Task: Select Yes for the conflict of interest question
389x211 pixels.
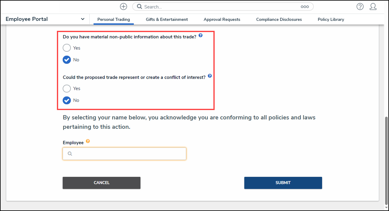Action: 67,88
